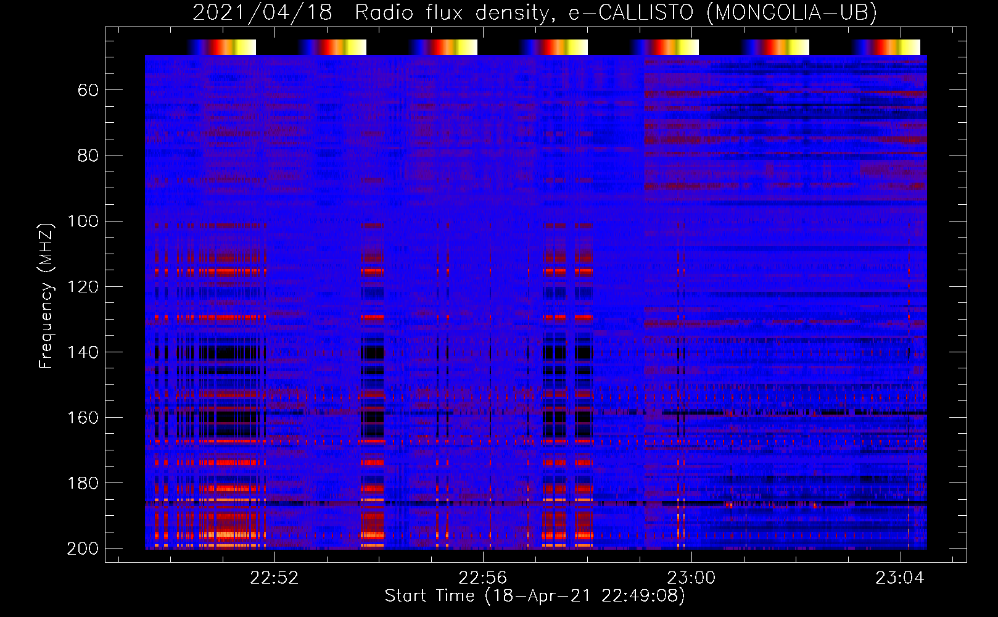Click the 200 frequency tick label
The image size is (998, 617).
tap(83, 549)
